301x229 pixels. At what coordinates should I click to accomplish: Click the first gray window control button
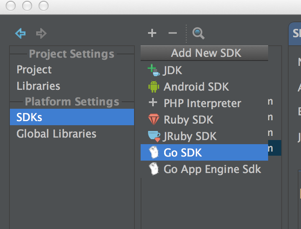[11, 6]
